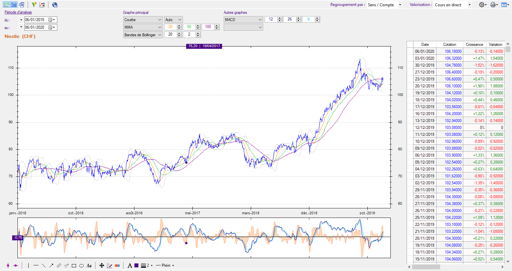The width and height of the screenshot is (512, 271).
Task: Toggle the chart view icon
Action: (x=6, y=5)
